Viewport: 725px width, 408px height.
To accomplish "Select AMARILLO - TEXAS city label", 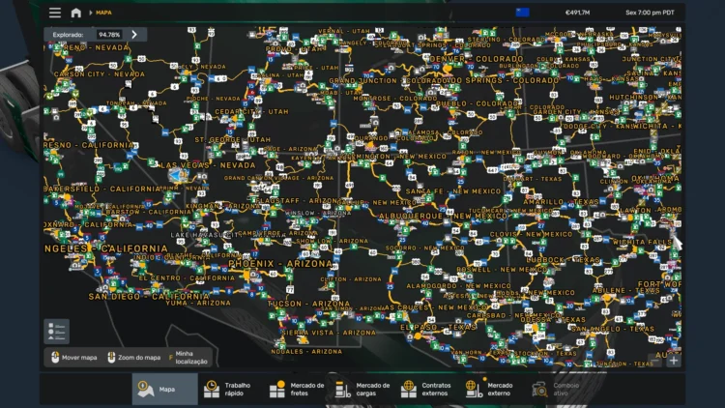I will pos(561,202).
